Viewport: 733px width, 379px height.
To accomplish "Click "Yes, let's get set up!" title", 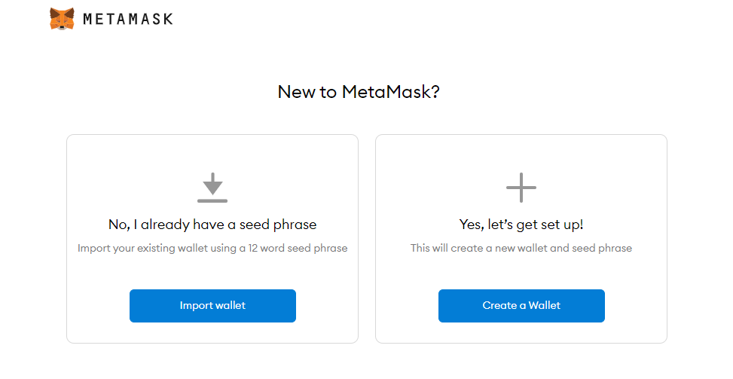I will click(x=521, y=225).
